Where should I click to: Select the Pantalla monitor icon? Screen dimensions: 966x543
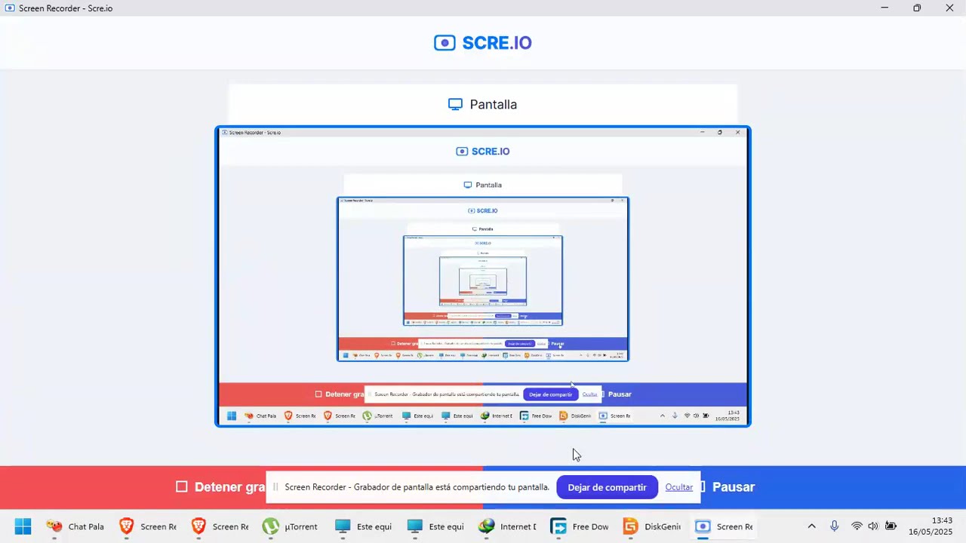pos(455,104)
